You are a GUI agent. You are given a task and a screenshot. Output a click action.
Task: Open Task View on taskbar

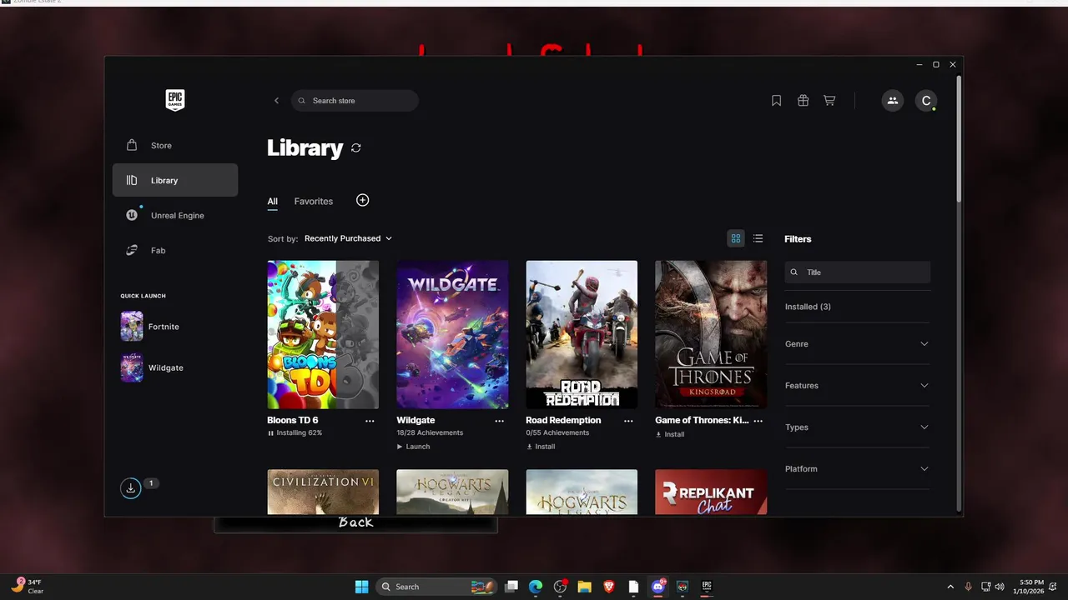511,587
